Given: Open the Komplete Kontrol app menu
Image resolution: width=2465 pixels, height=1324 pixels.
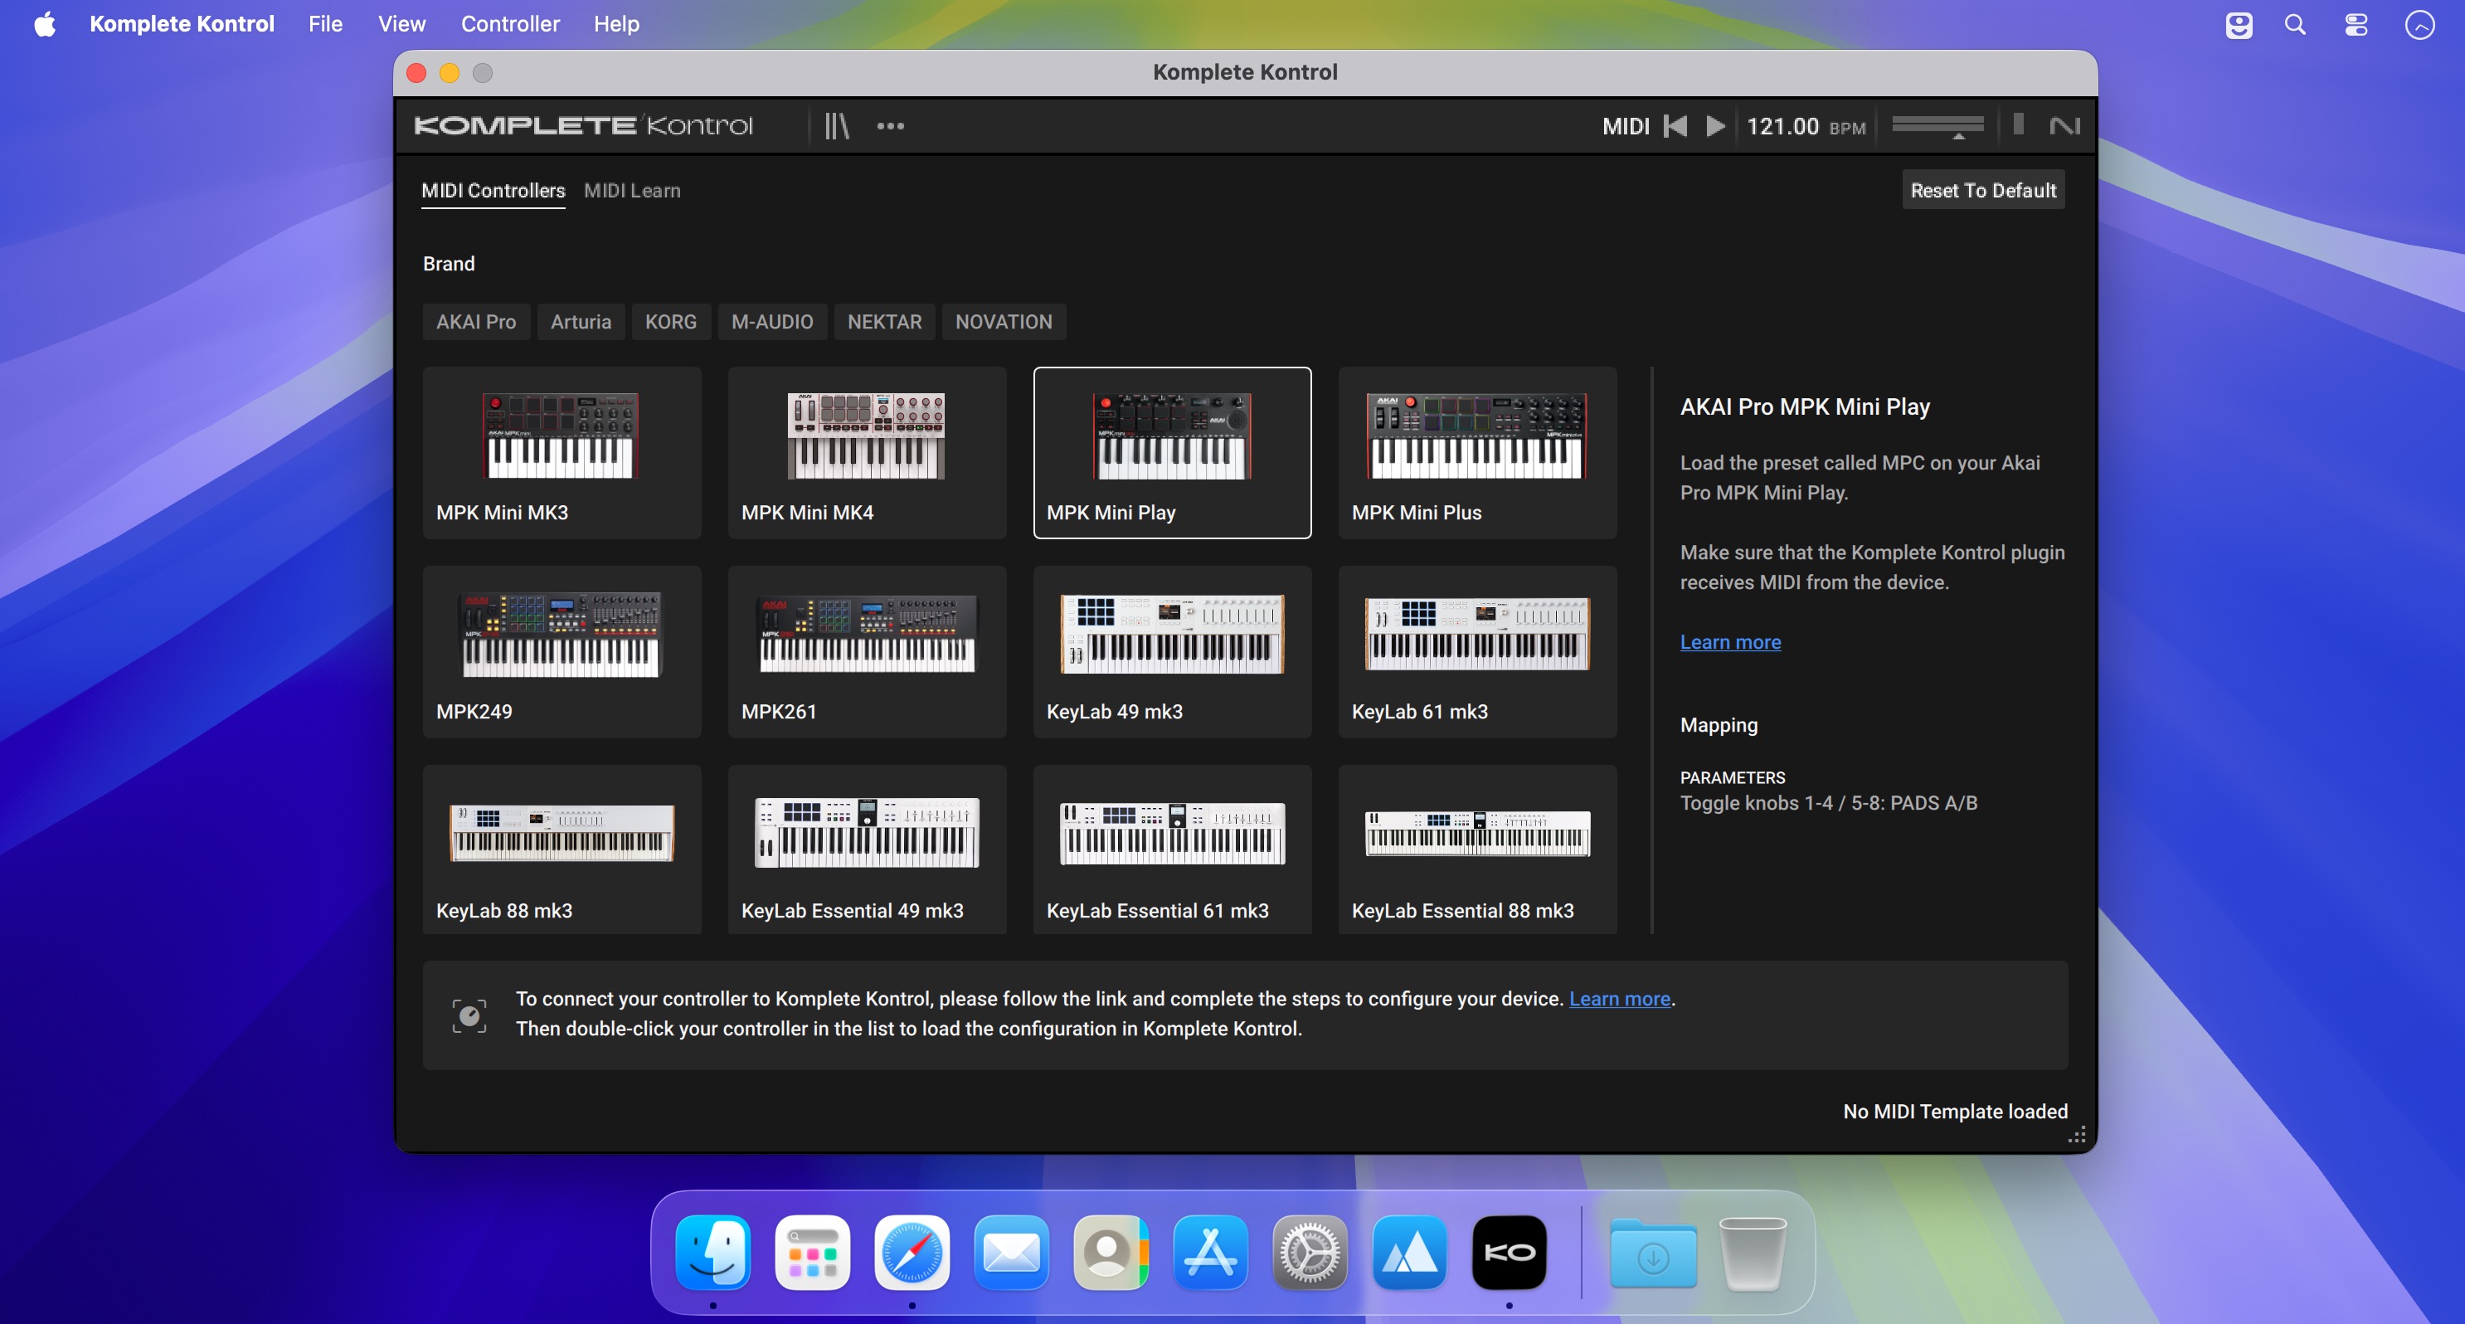Looking at the screenshot, I should click(182, 24).
